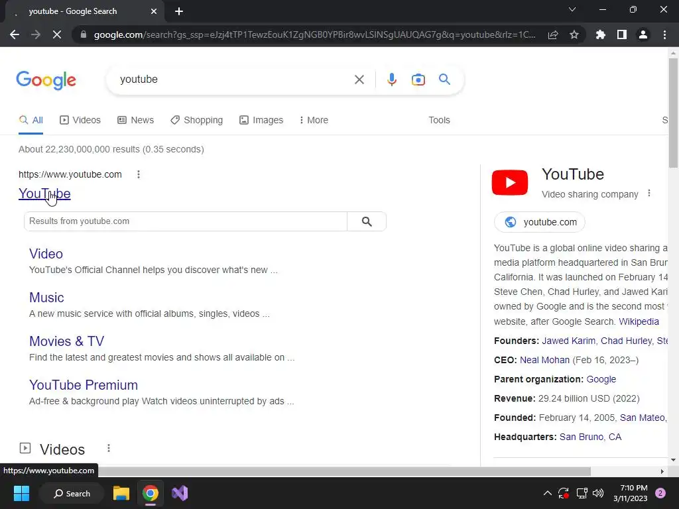Click the browser back arrow
The image size is (679, 509).
(15, 34)
